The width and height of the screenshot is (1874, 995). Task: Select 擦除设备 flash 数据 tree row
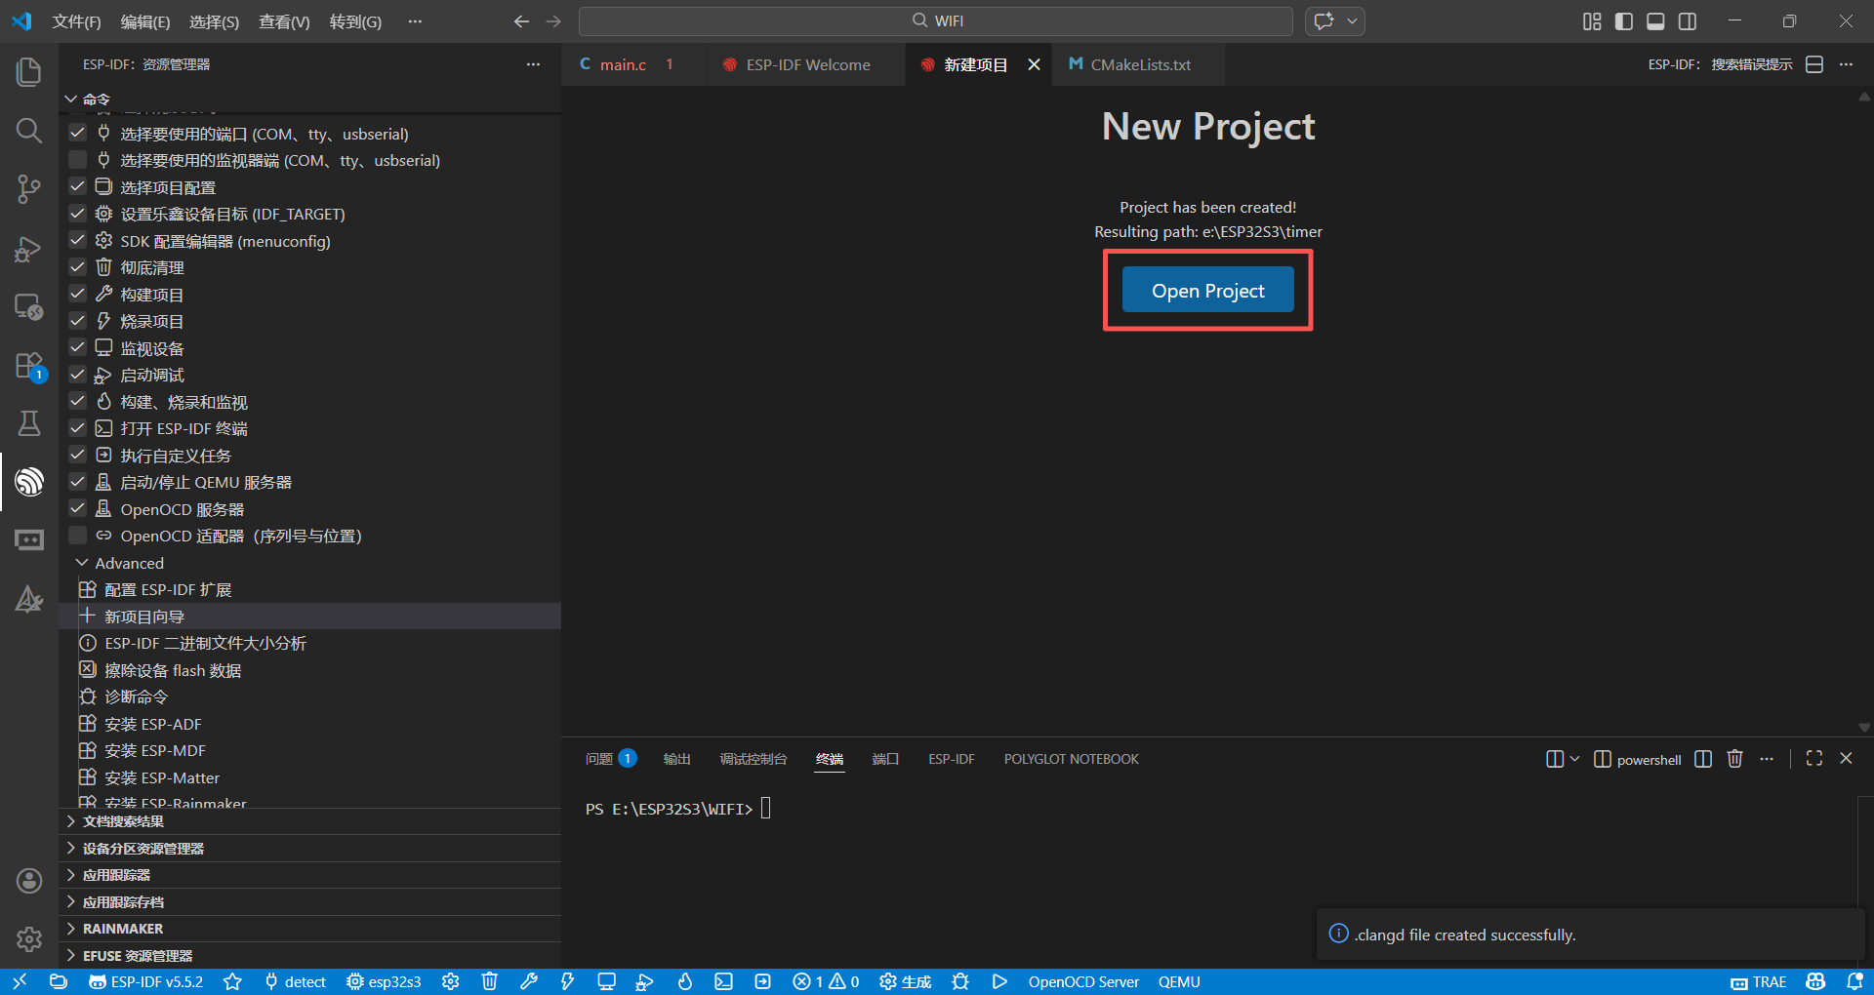(310, 670)
